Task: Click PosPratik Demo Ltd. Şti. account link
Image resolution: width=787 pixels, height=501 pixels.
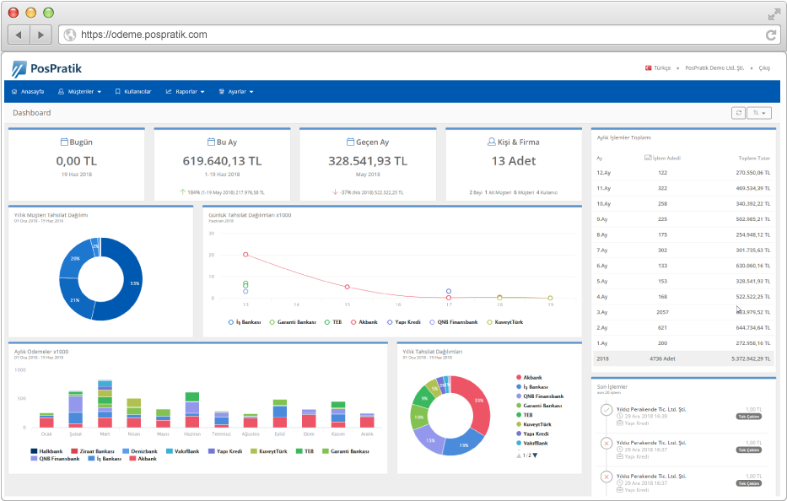Action: (x=714, y=67)
